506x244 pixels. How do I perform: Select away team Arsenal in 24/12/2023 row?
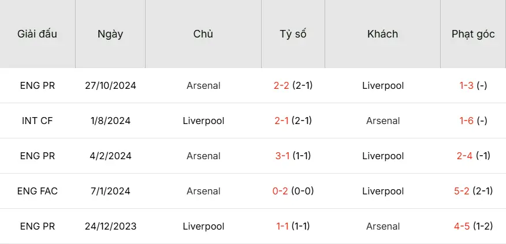click(x=383, y=226)
